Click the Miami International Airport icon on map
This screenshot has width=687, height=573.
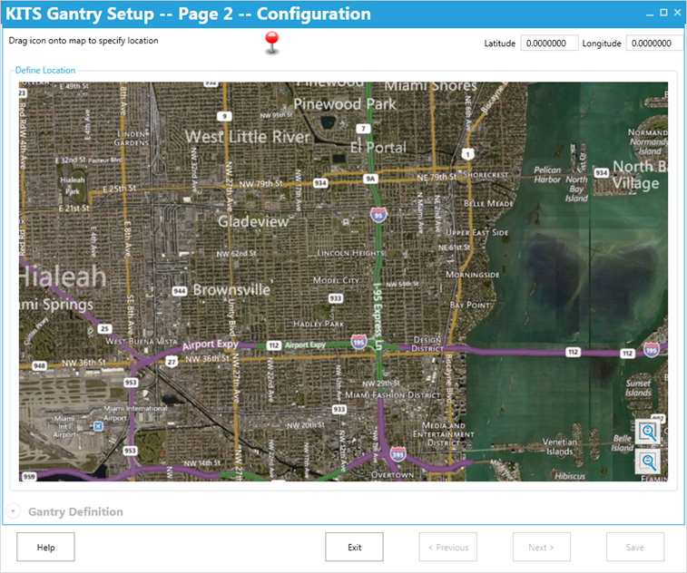[99, 426]
